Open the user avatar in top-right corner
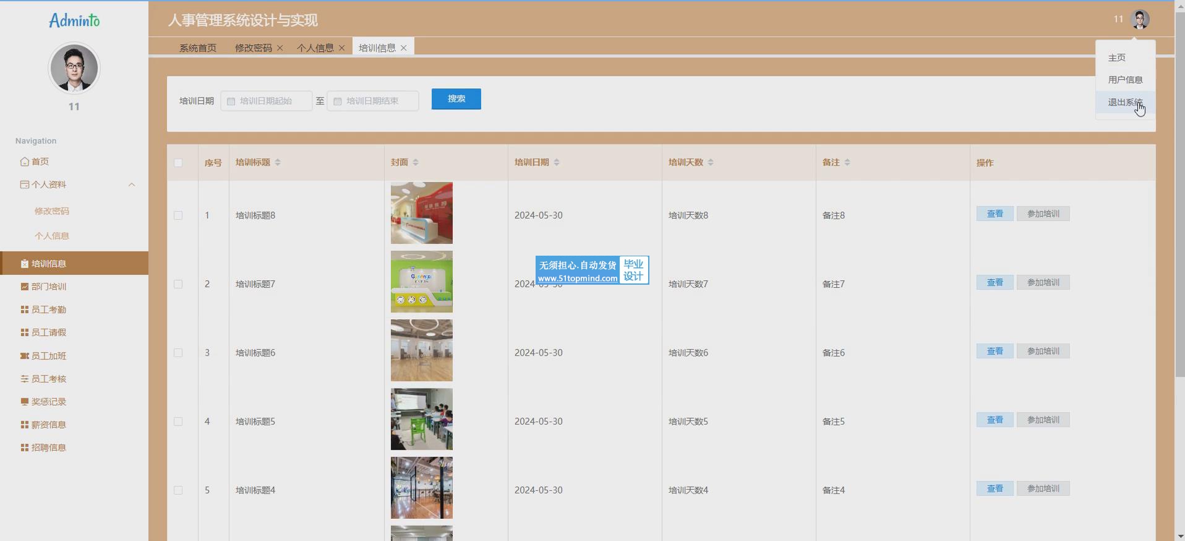This screenshot has width=1185, height=541. (1139, 19)
